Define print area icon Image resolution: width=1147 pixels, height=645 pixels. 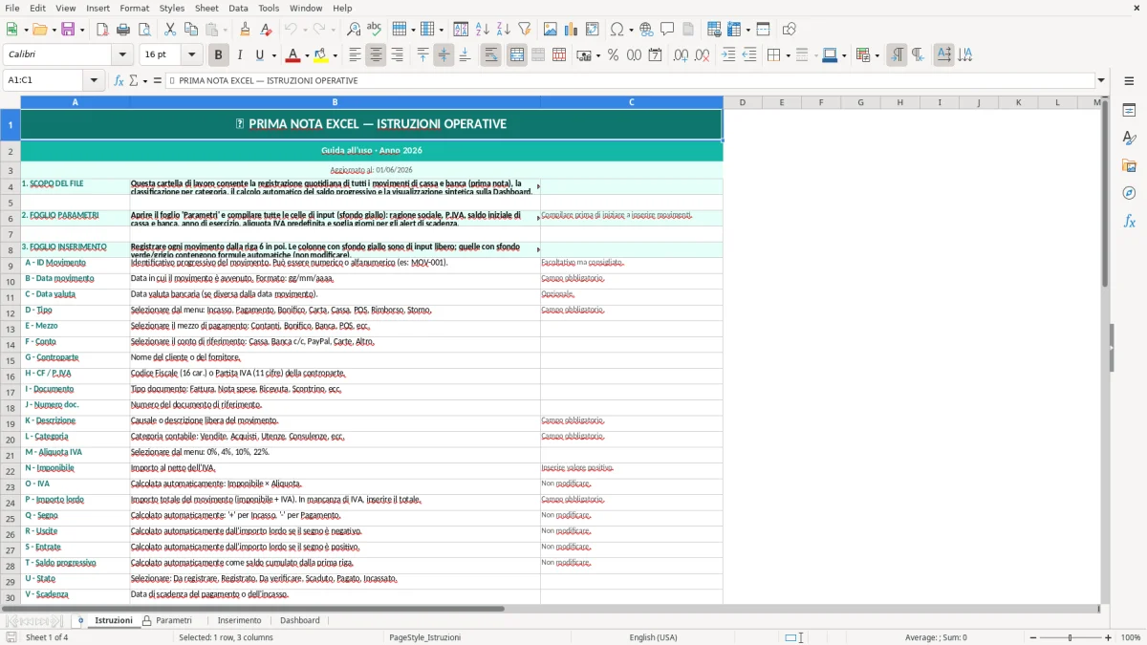click(714, 30)
